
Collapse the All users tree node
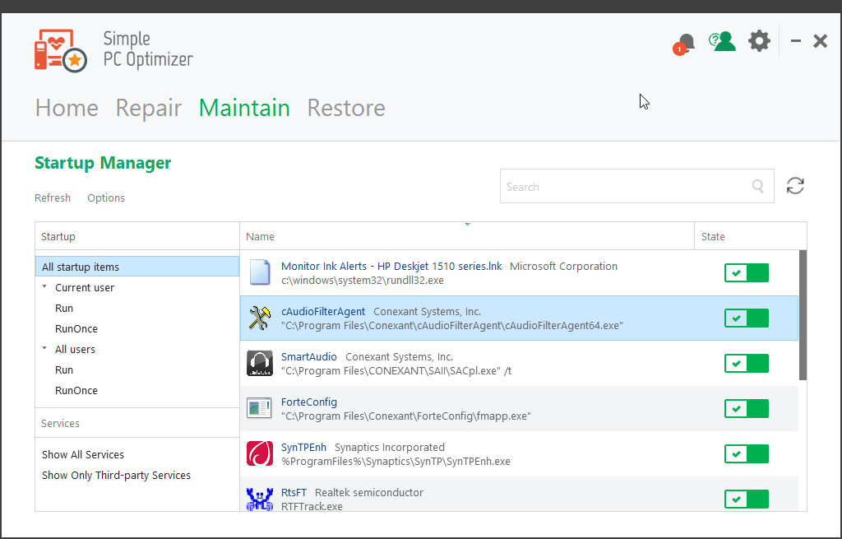click(44, 349)
